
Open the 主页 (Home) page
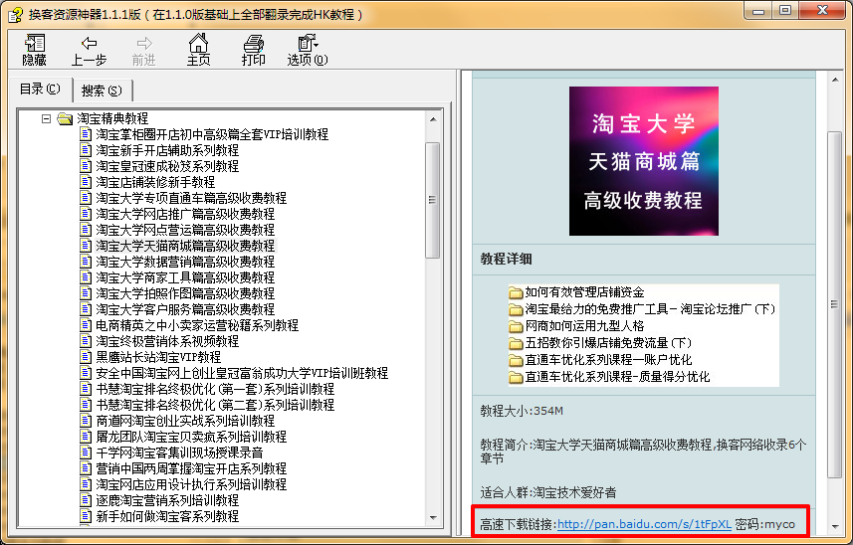[198, 50]
